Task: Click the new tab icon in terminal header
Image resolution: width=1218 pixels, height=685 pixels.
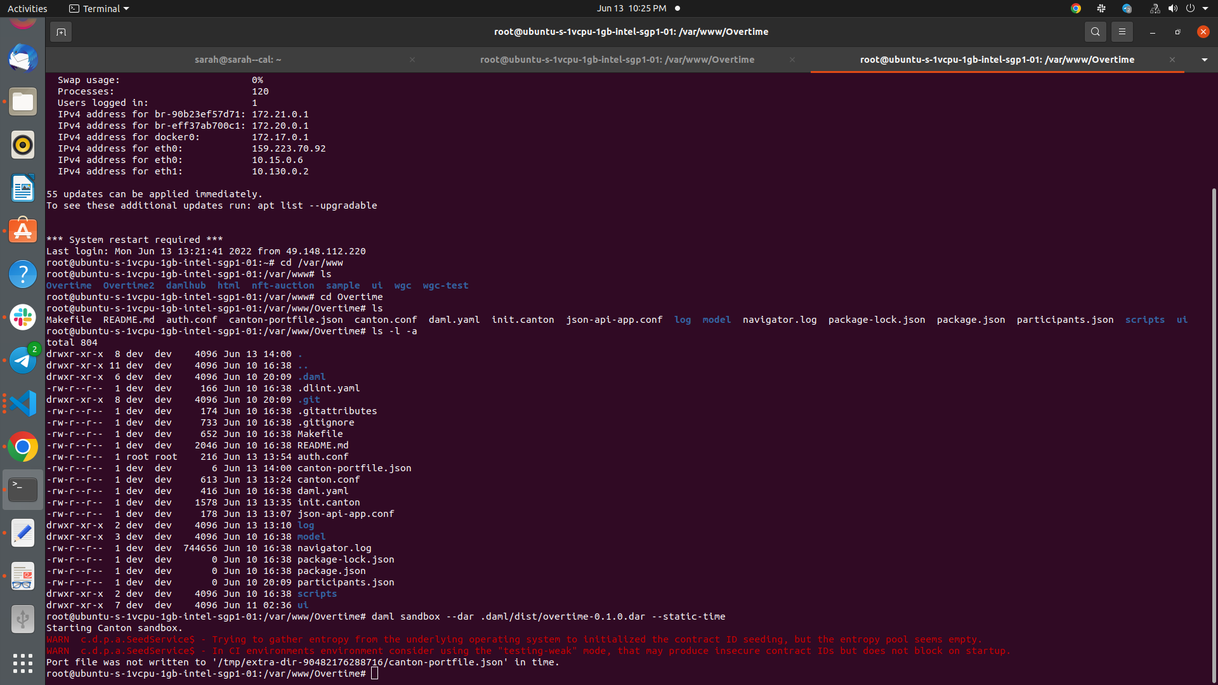Action: 61,32
